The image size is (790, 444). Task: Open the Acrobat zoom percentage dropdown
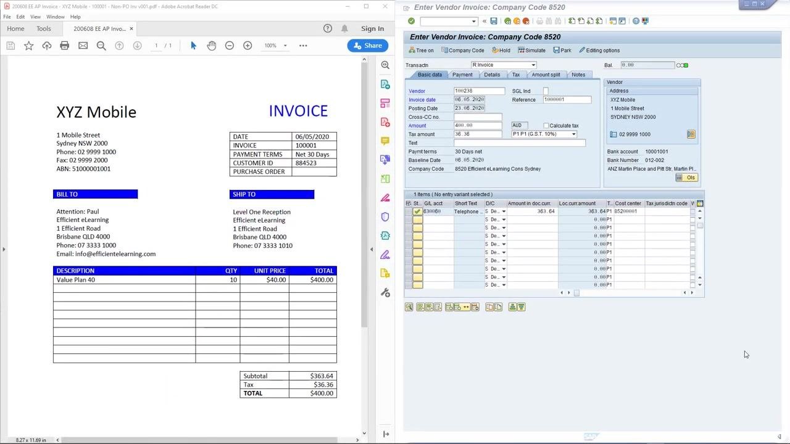(285, 46)
